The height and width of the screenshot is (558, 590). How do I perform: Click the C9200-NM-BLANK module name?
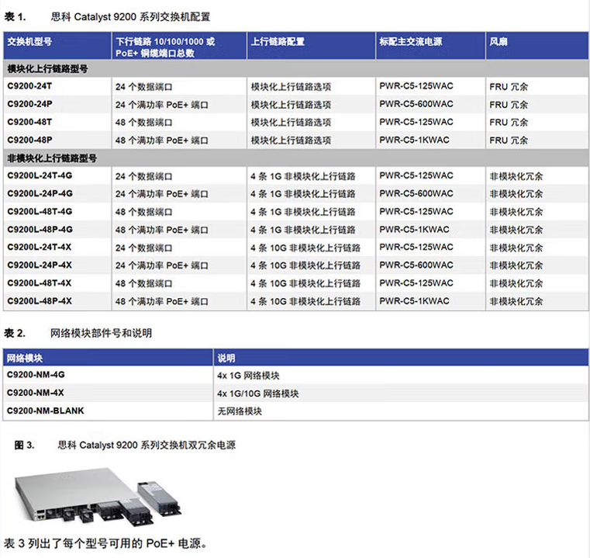coord(45,411)
